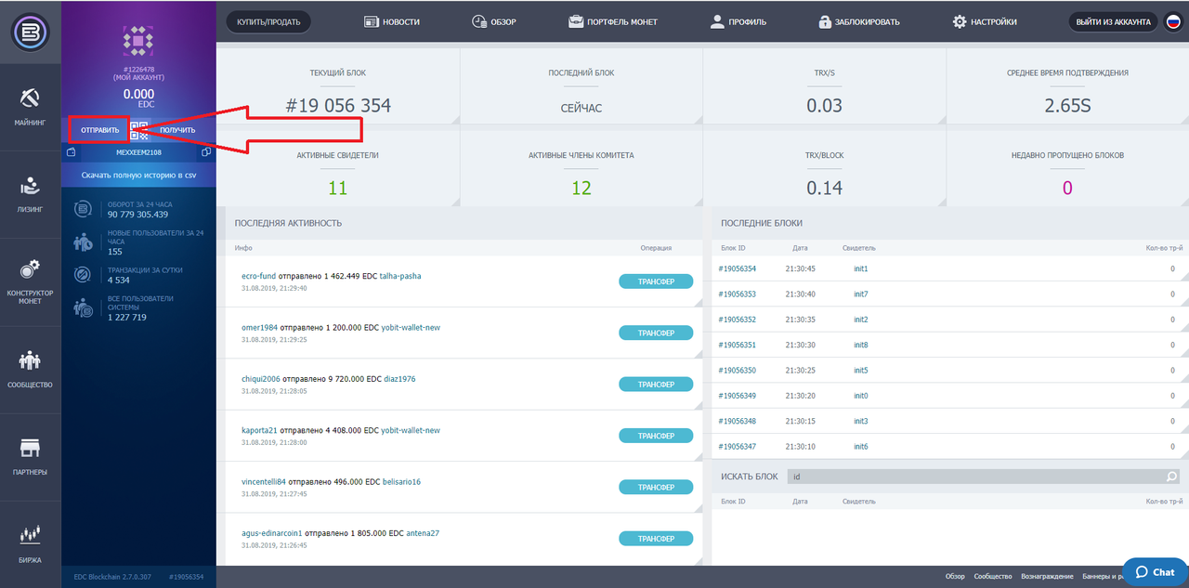This screenshot has width=1189, height=588.
Task: Open the Partners storefront icon
Action: pyautogui.click(x=30, y=448)
